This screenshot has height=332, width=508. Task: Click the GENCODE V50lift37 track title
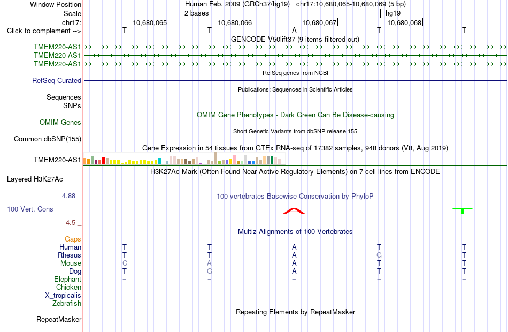pyautogui.click(x=295, y=39)
